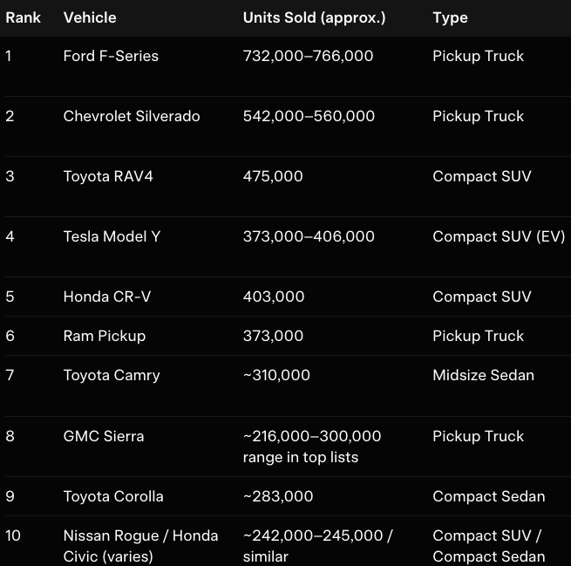Select the Nissan Rogue / Honda Civic cell

coord(140,546)
